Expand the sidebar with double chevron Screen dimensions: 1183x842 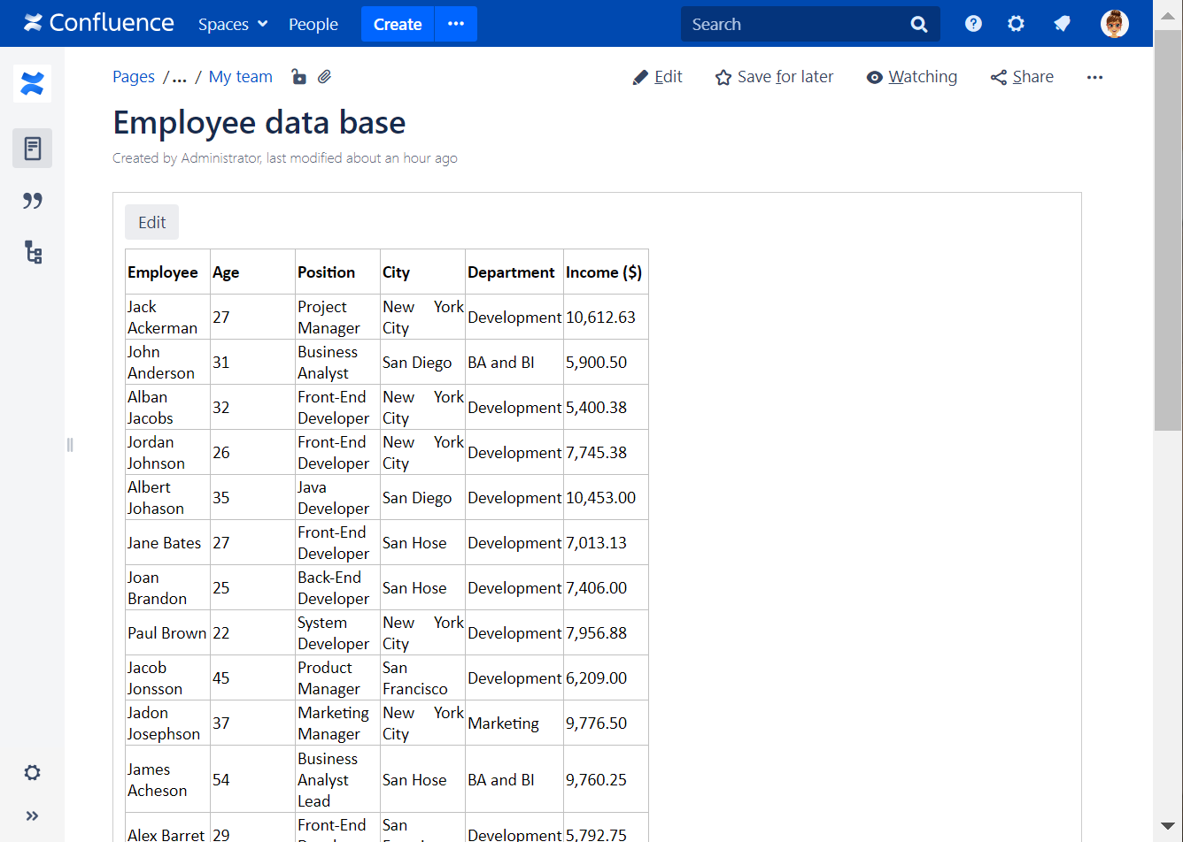[x=33, y=815]
